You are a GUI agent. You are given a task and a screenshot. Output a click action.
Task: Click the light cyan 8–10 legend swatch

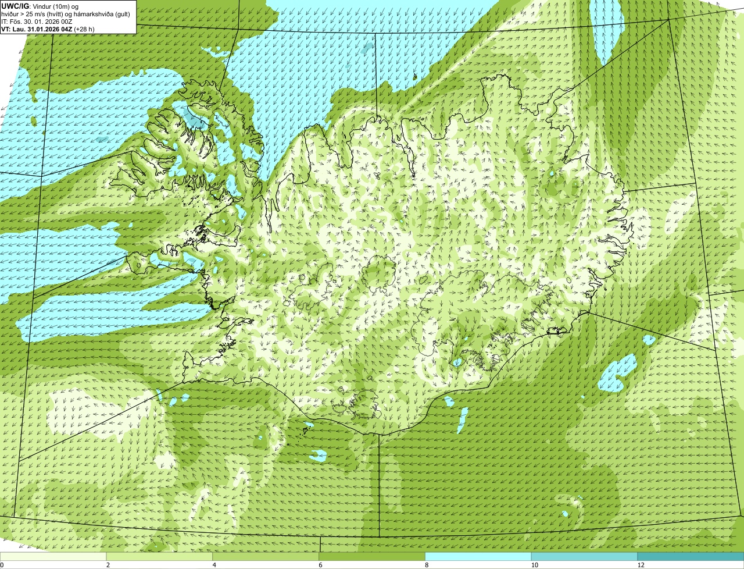point(478,557)
